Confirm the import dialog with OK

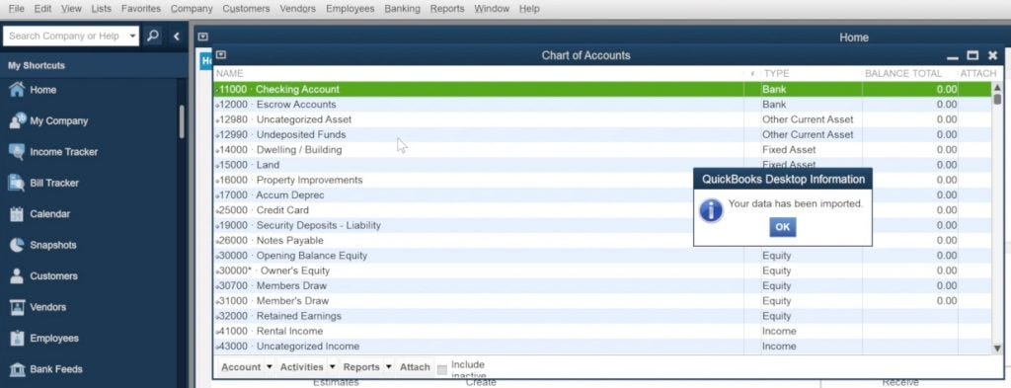[x=782, y=227]
